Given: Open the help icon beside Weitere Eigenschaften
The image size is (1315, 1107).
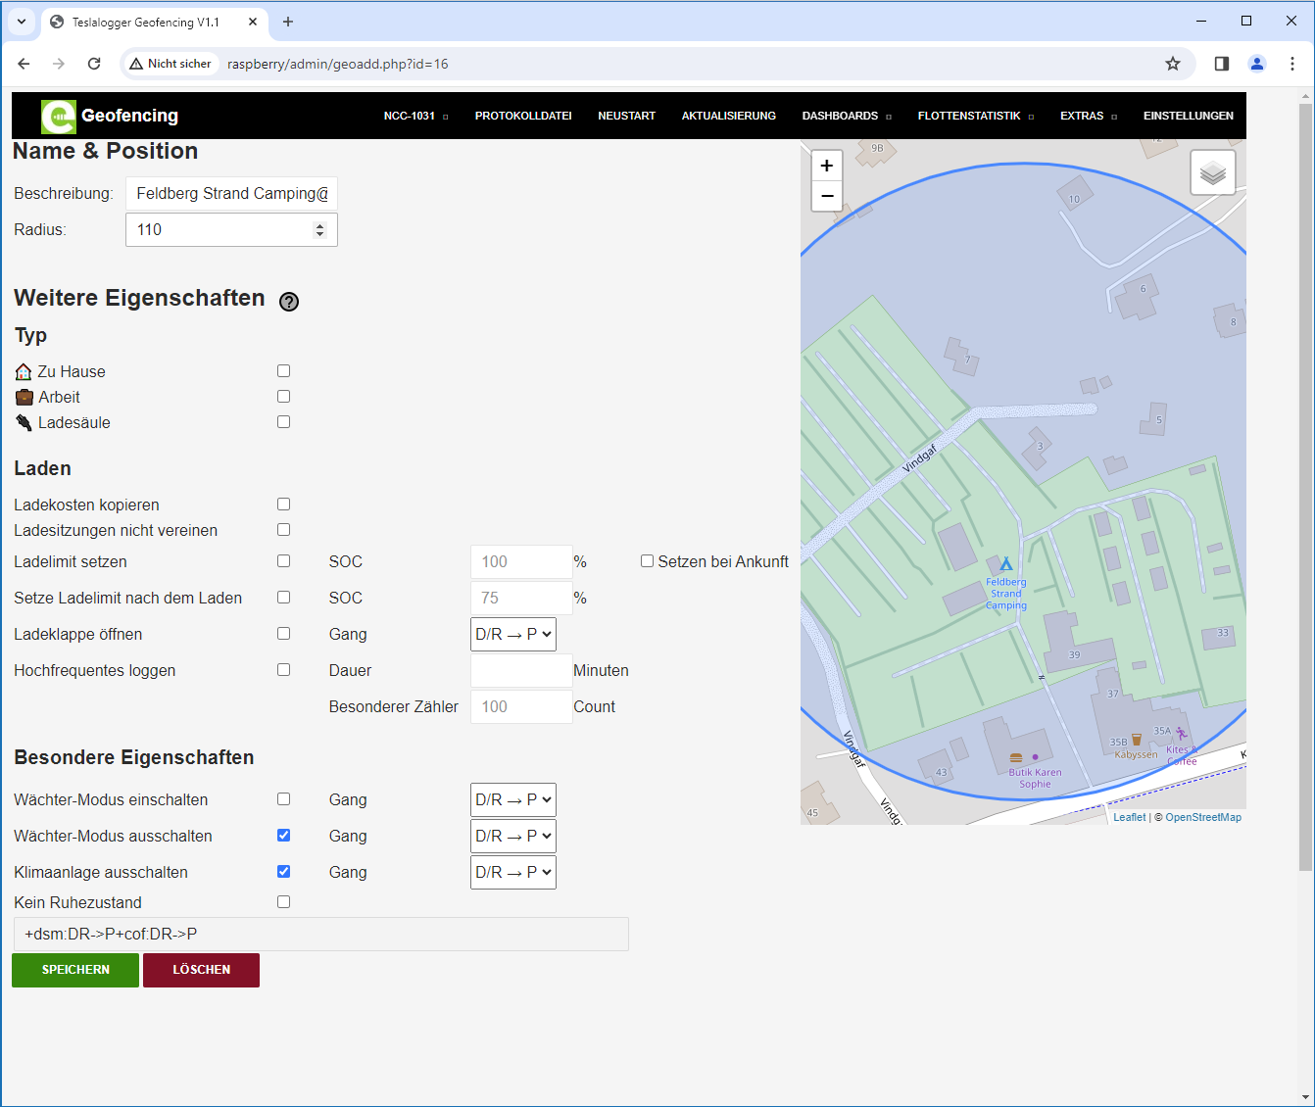Looking at the screenshot, I should 289,302.
